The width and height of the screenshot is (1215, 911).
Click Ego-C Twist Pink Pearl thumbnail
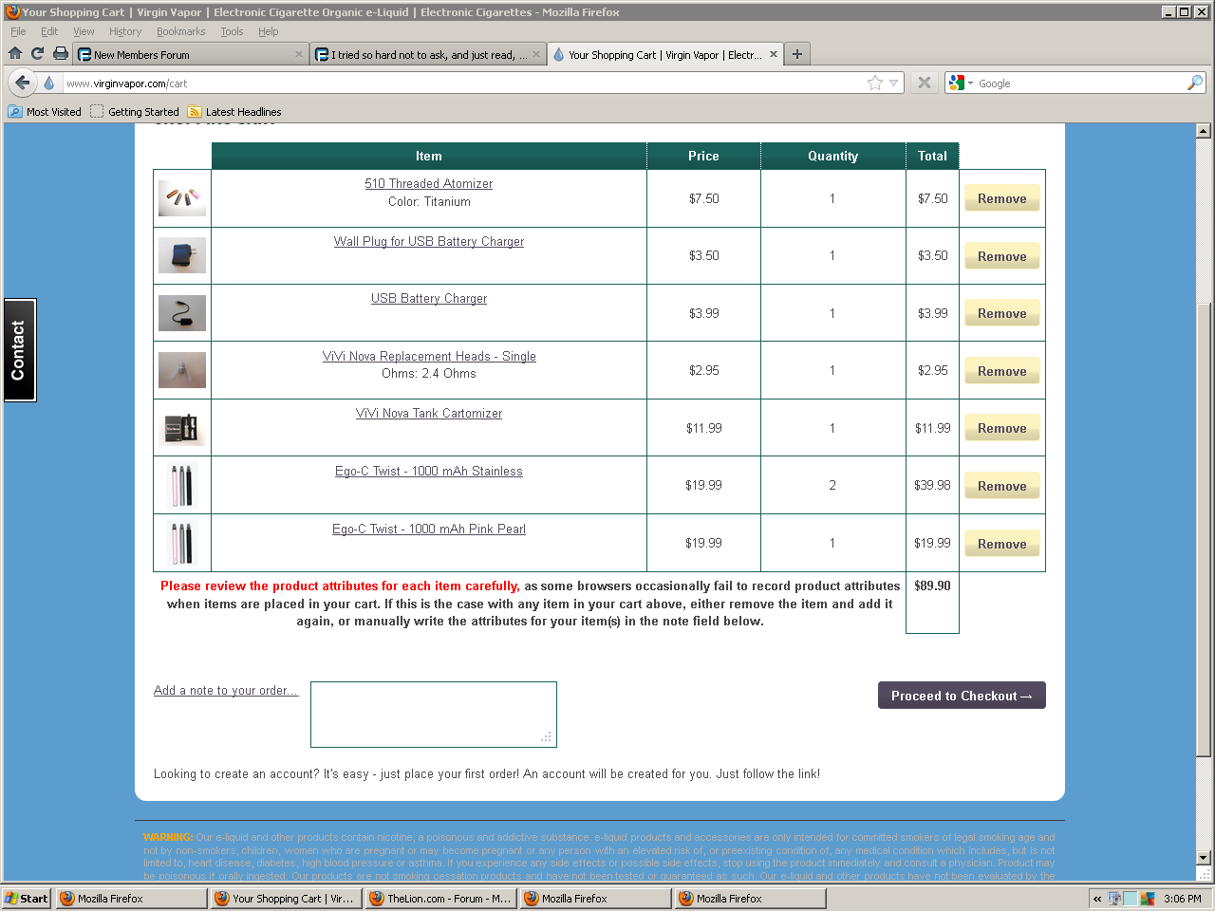(x=182, y=544)
